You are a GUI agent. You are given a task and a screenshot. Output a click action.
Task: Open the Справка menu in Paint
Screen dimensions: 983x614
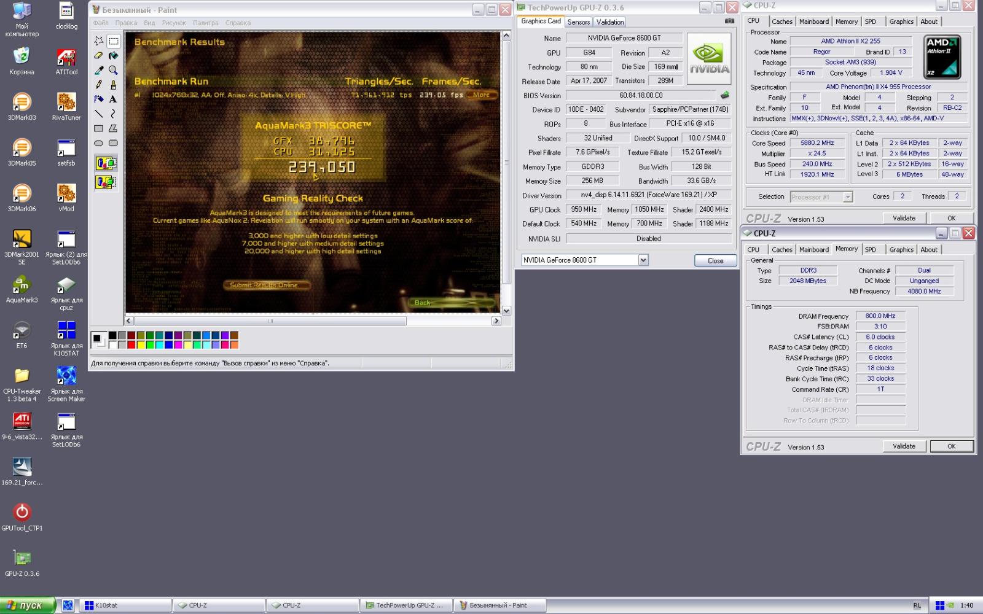pyautogui.click(x=238, y=23)
